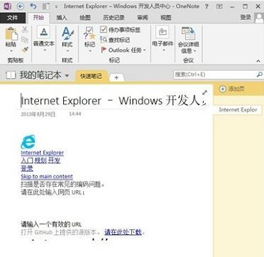
Task: Click the 标记 Tag icon
Action: point(89,33)
